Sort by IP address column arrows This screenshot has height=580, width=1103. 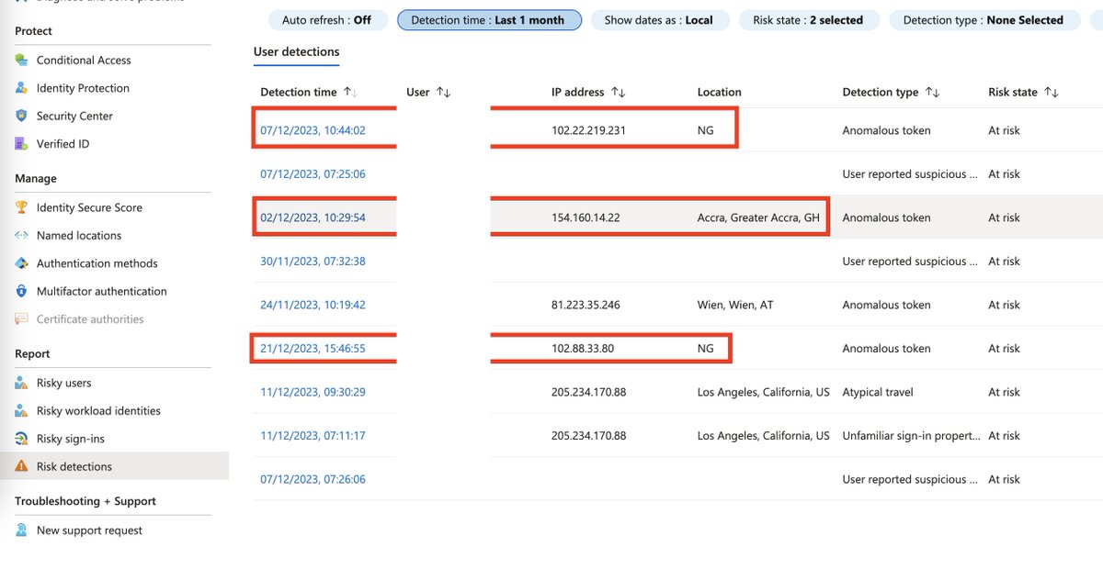coord(618,92)
